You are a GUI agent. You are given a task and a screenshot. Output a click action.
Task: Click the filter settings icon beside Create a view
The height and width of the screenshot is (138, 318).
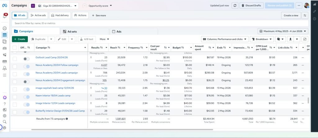(x=305, y=16)
